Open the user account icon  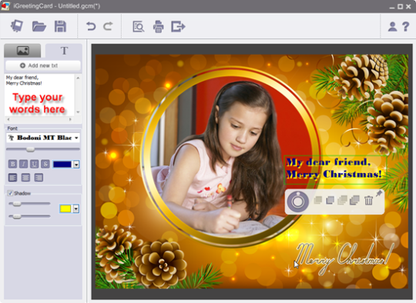(x=392, y=26)
